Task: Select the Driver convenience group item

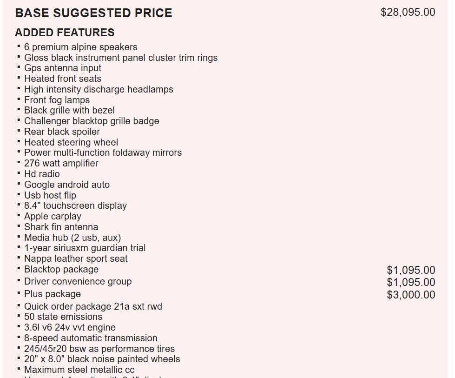Action: click(78, 281)
